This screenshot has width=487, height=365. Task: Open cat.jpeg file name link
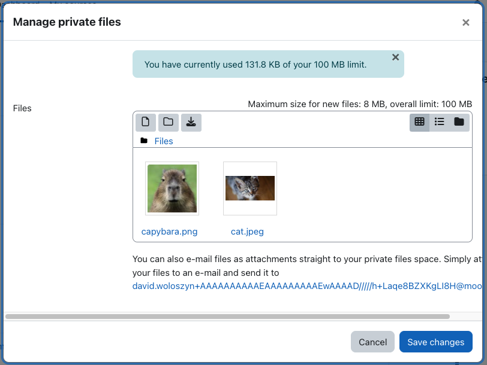(x=247, y=232)
